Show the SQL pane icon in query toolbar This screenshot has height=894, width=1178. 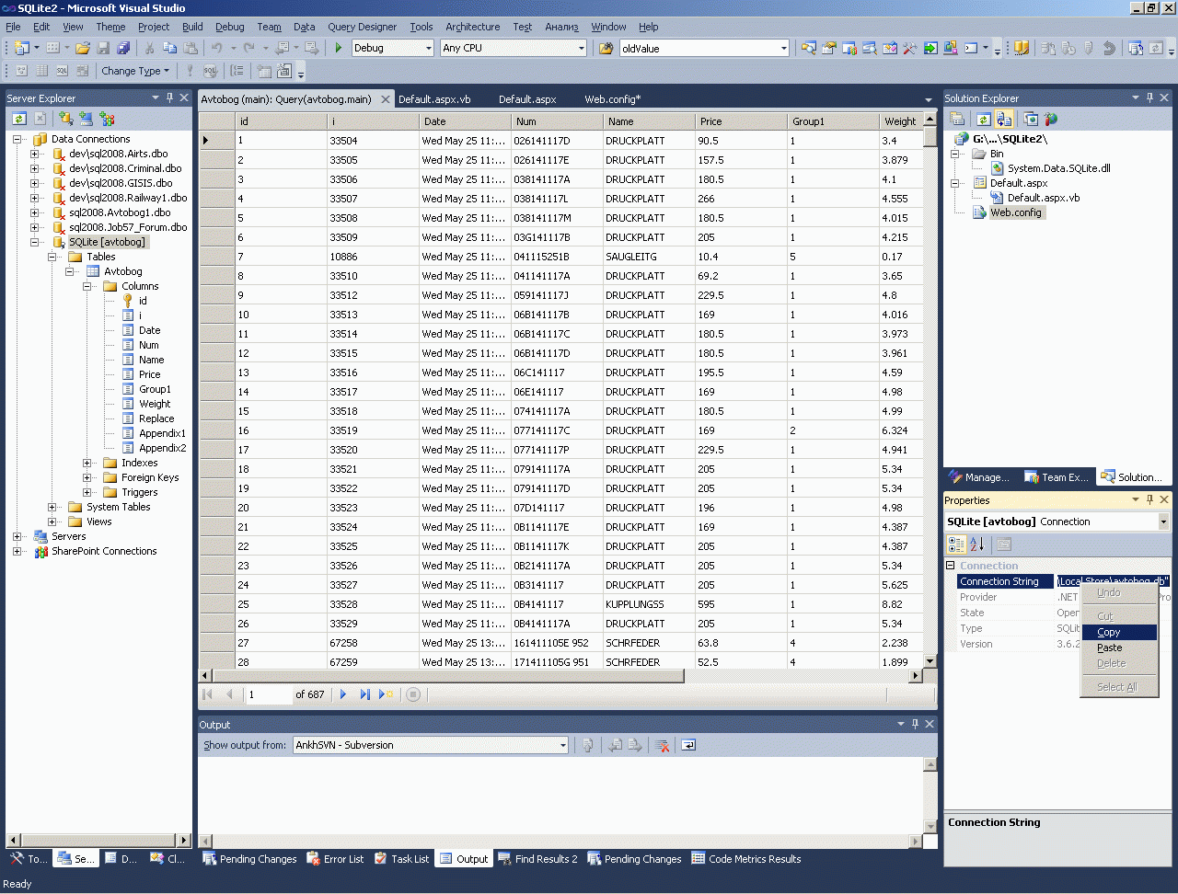coord(62,71)
